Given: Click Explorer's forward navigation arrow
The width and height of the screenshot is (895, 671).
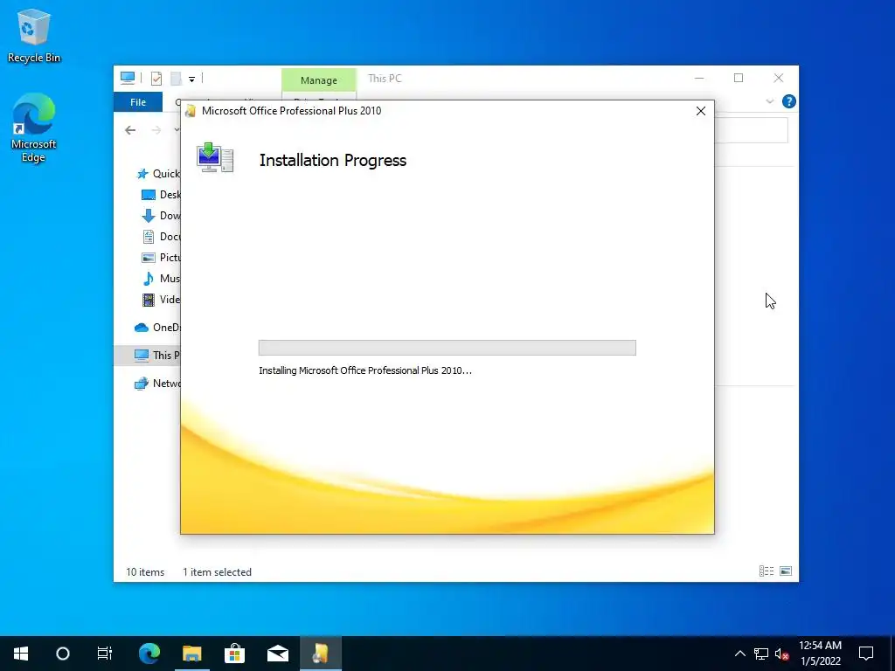Looking at the screenshot, I should (x=156, y=130).
